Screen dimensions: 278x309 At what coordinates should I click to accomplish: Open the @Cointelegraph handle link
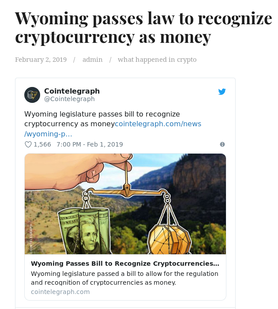(69, 99)
